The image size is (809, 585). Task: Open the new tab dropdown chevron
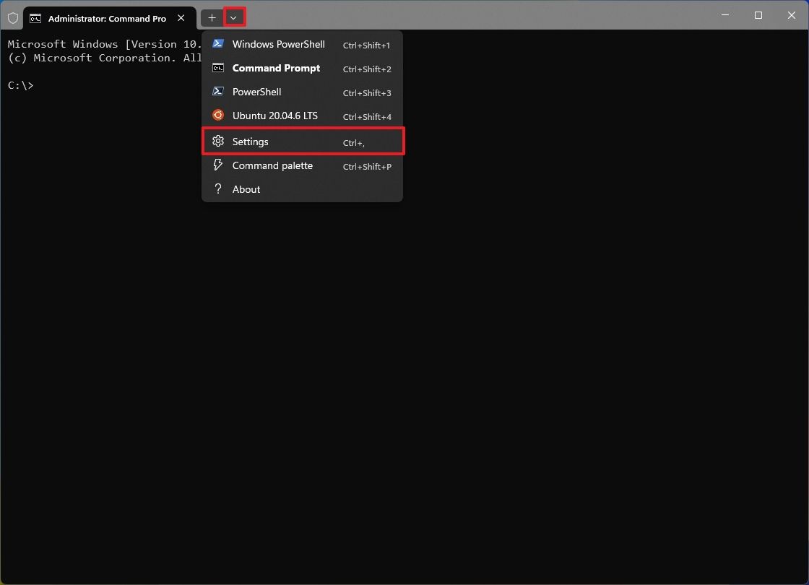pos(234,17)
